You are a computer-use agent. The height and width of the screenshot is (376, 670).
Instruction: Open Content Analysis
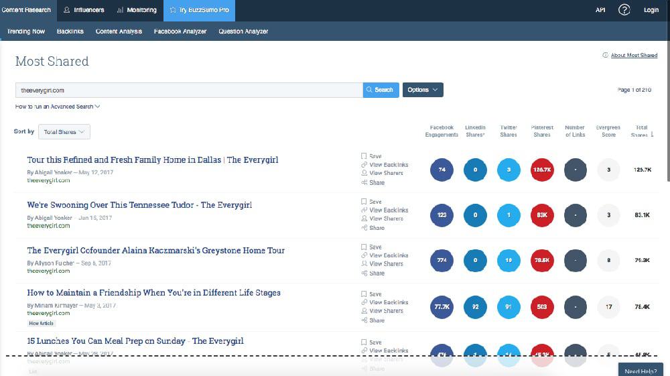[x=119, y=32]
